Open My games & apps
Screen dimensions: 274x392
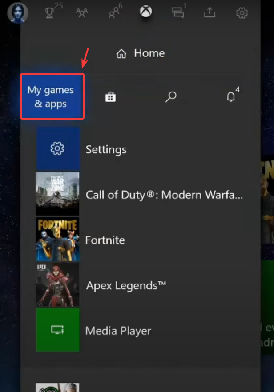tap(52, 96)
